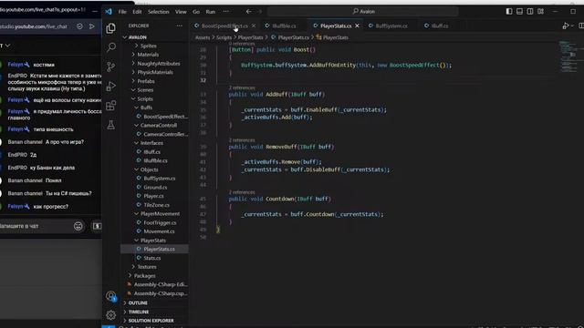This screenshot has height=328, width=584.
Task: Close the BoostSpeedEffect.cs tab
Action: click(254, 26)
